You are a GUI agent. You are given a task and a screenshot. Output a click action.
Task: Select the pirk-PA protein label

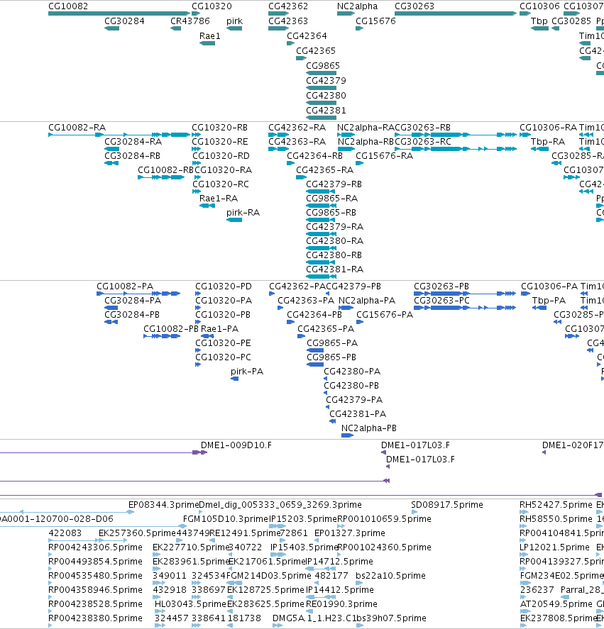tap(247, 372)
